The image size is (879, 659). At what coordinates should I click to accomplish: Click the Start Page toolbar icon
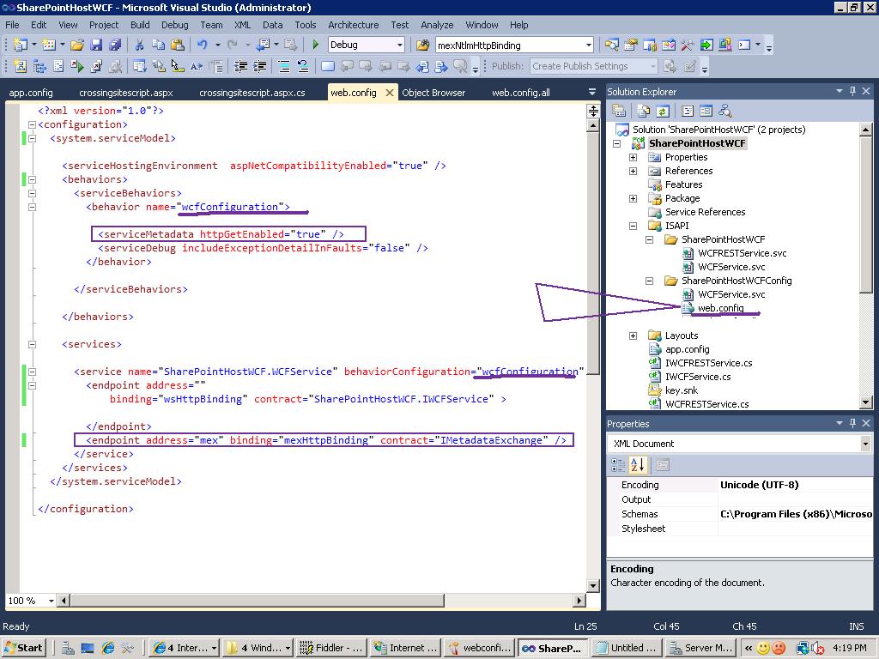click(706, 45)
